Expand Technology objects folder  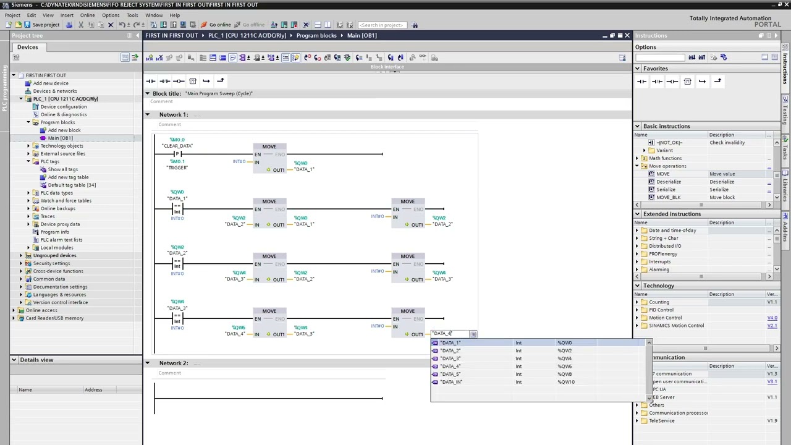(28, 146)
